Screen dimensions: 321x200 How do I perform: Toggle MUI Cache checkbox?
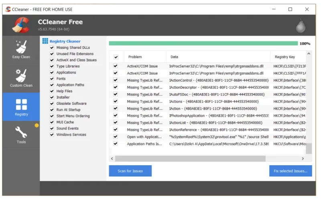click(52, 122)
